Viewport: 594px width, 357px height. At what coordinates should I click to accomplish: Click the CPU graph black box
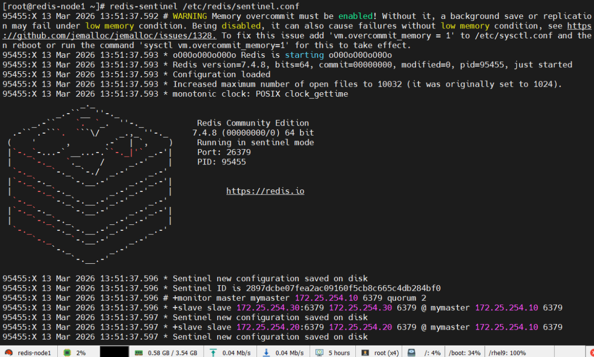coord(114,352)
